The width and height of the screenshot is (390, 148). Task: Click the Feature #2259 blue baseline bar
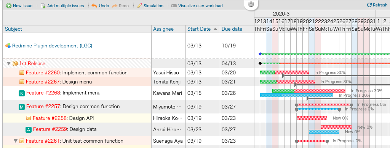pyautogui.click(x=324, y=132)
